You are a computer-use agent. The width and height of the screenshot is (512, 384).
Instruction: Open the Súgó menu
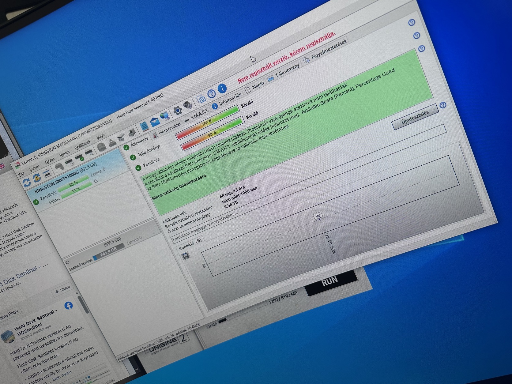(x=100, y=136)
